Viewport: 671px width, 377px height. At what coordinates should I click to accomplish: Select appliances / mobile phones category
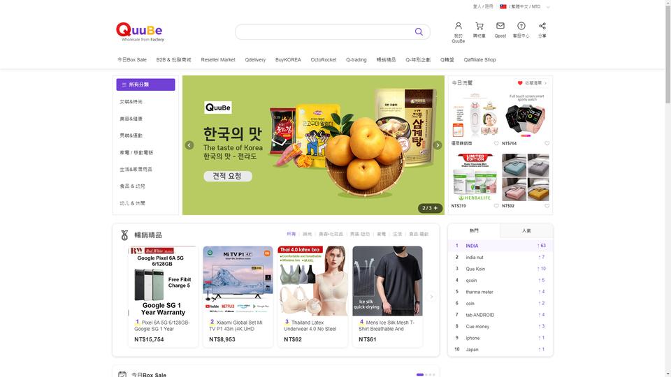point(136,153)
